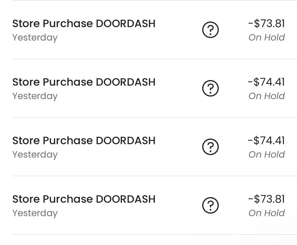Select the Yesterday date on the third transaction
The width and height of the screenshot is (297, 245).
click(x=35, y=155)
